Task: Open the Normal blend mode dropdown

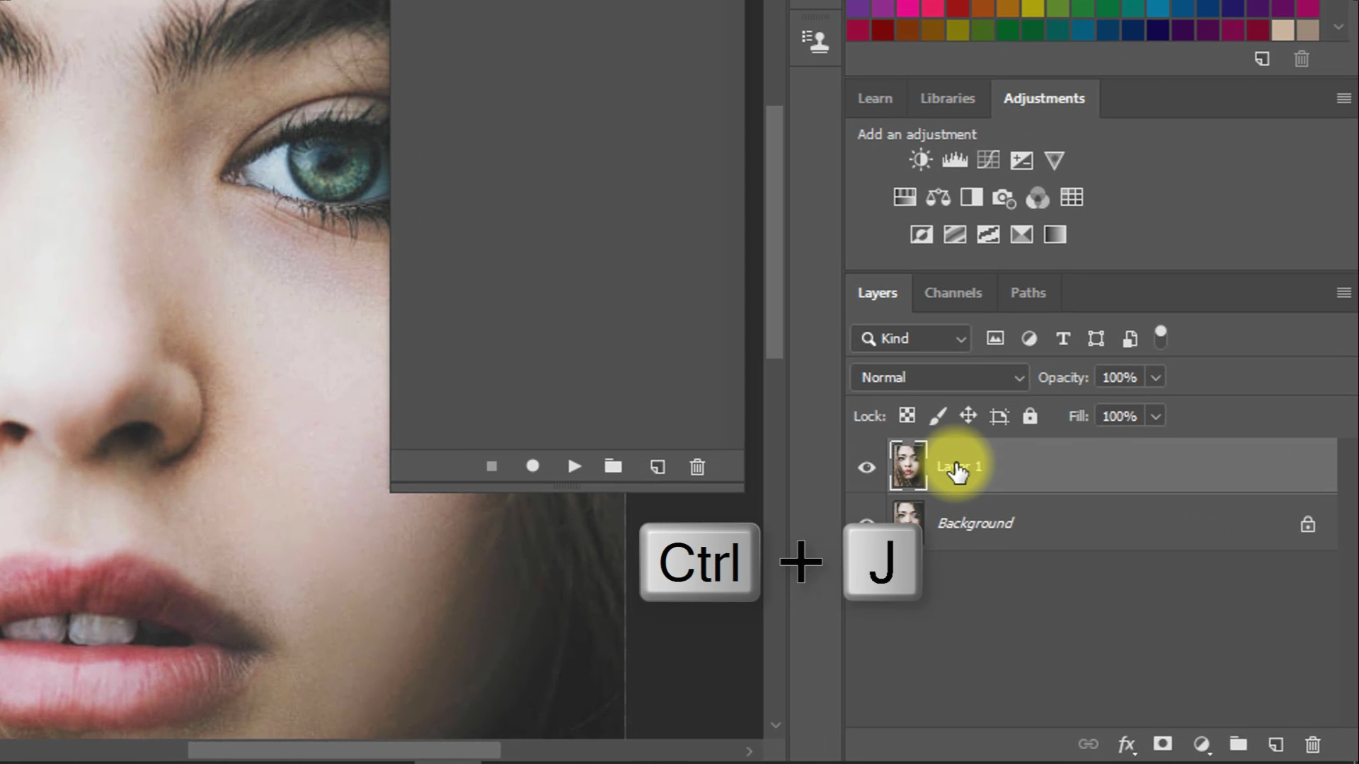Action: 940,378
